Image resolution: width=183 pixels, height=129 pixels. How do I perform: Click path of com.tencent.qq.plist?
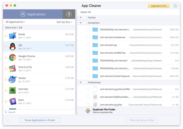[145, 105]
